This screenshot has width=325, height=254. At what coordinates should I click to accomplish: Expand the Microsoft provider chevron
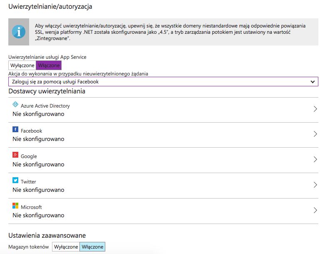[315, 210]
